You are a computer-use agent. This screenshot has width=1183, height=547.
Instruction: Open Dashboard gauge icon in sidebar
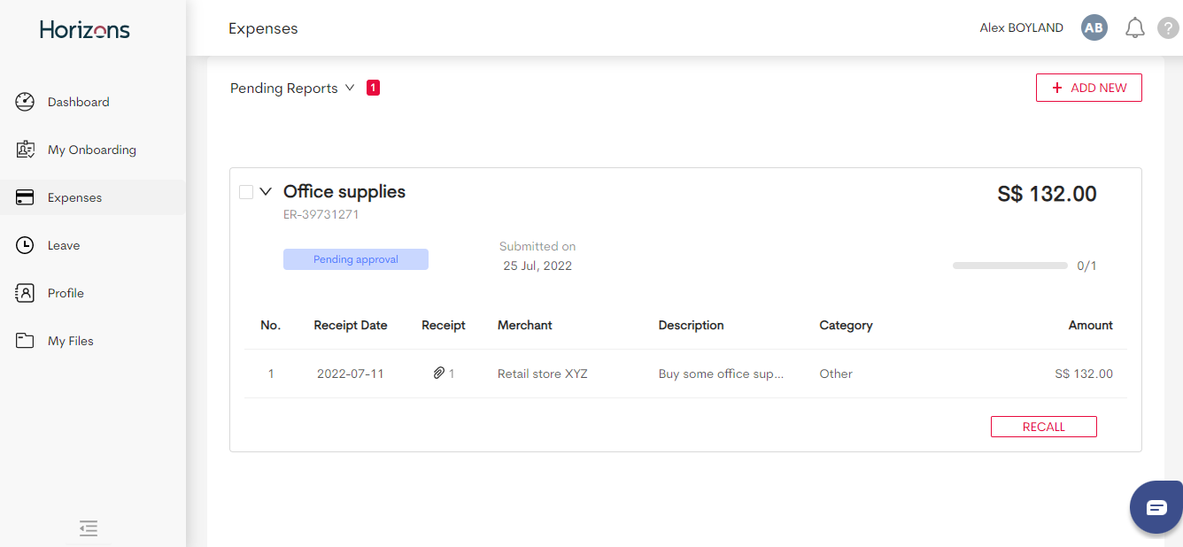25,102
